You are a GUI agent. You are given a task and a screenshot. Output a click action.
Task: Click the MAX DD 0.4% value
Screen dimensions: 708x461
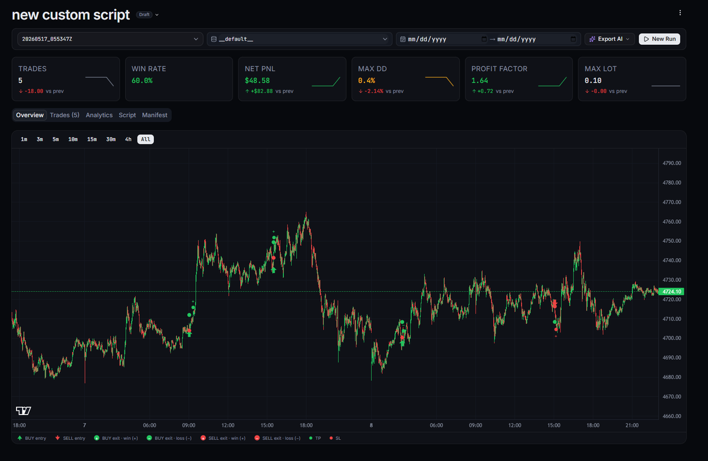pos(367,80)
